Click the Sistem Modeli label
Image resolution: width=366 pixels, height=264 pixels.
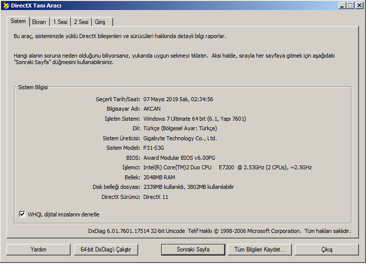pyautogui.click(x=123, y=148)
